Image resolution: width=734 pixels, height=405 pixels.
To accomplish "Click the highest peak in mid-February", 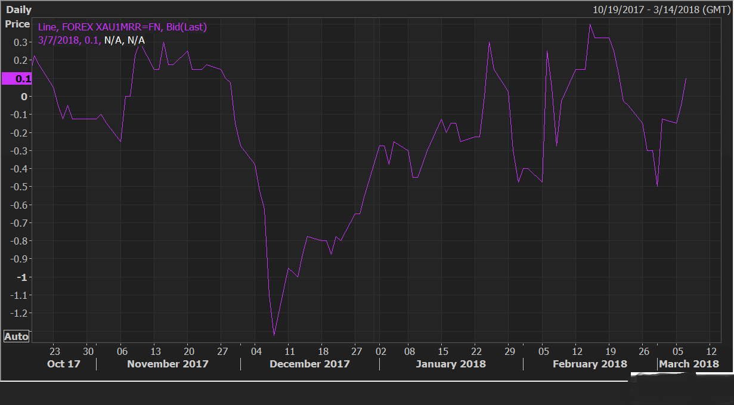I will click(x=590, y=24).
